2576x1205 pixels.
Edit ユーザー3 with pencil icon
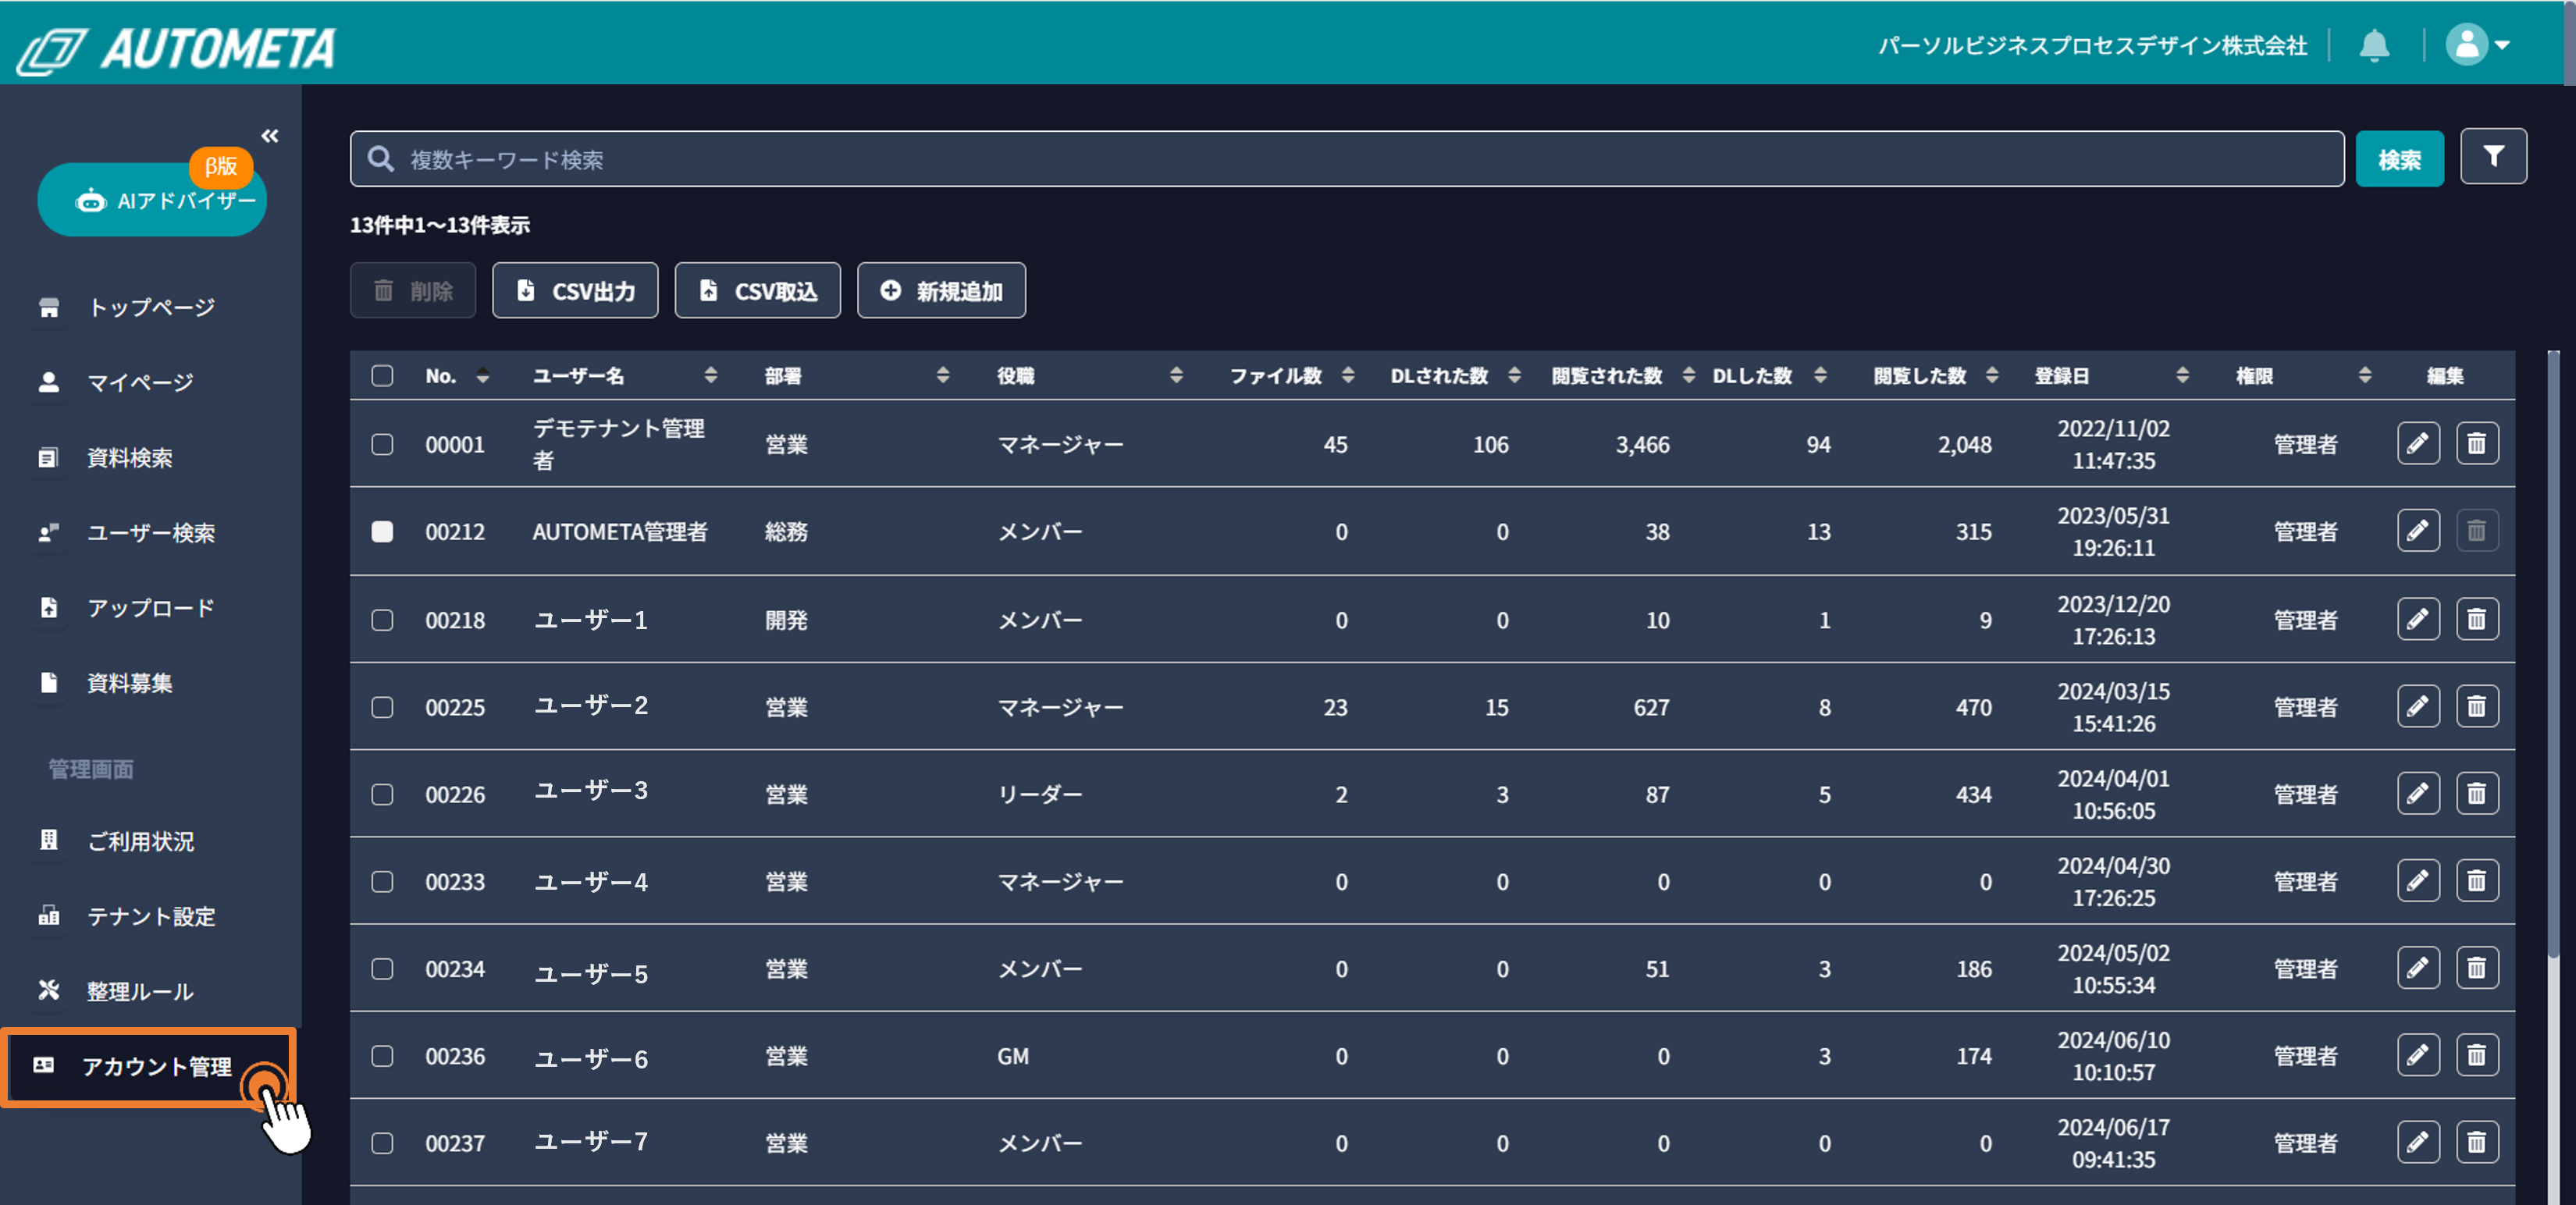coord(2418,793)
